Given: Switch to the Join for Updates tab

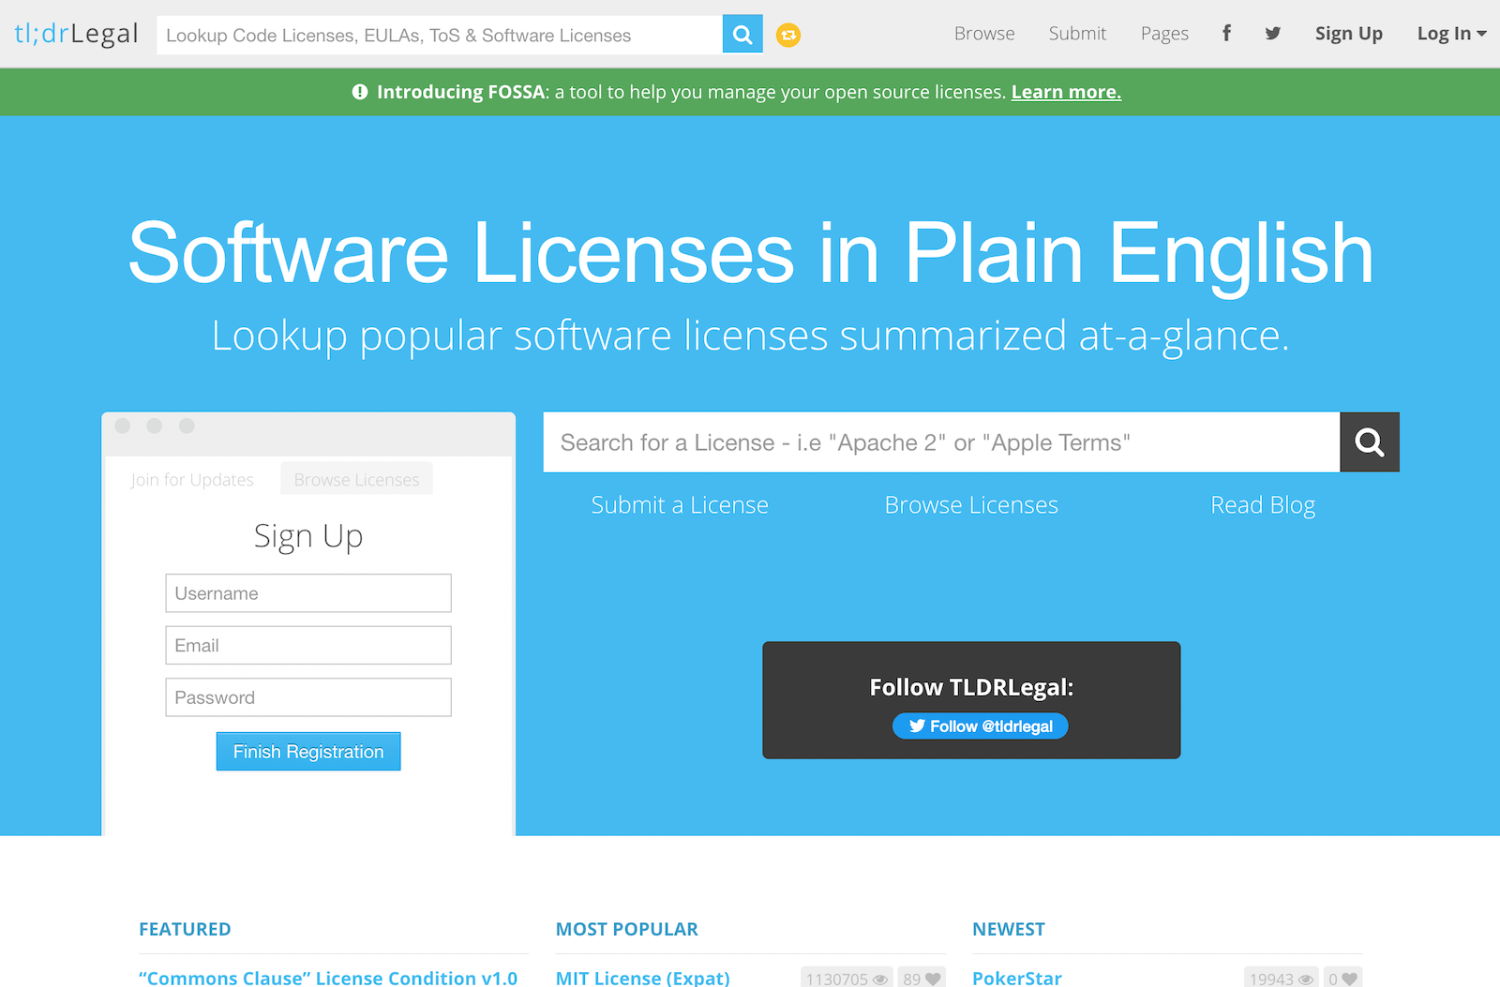Looking at the screenshot, I should [x=192, y=480].
